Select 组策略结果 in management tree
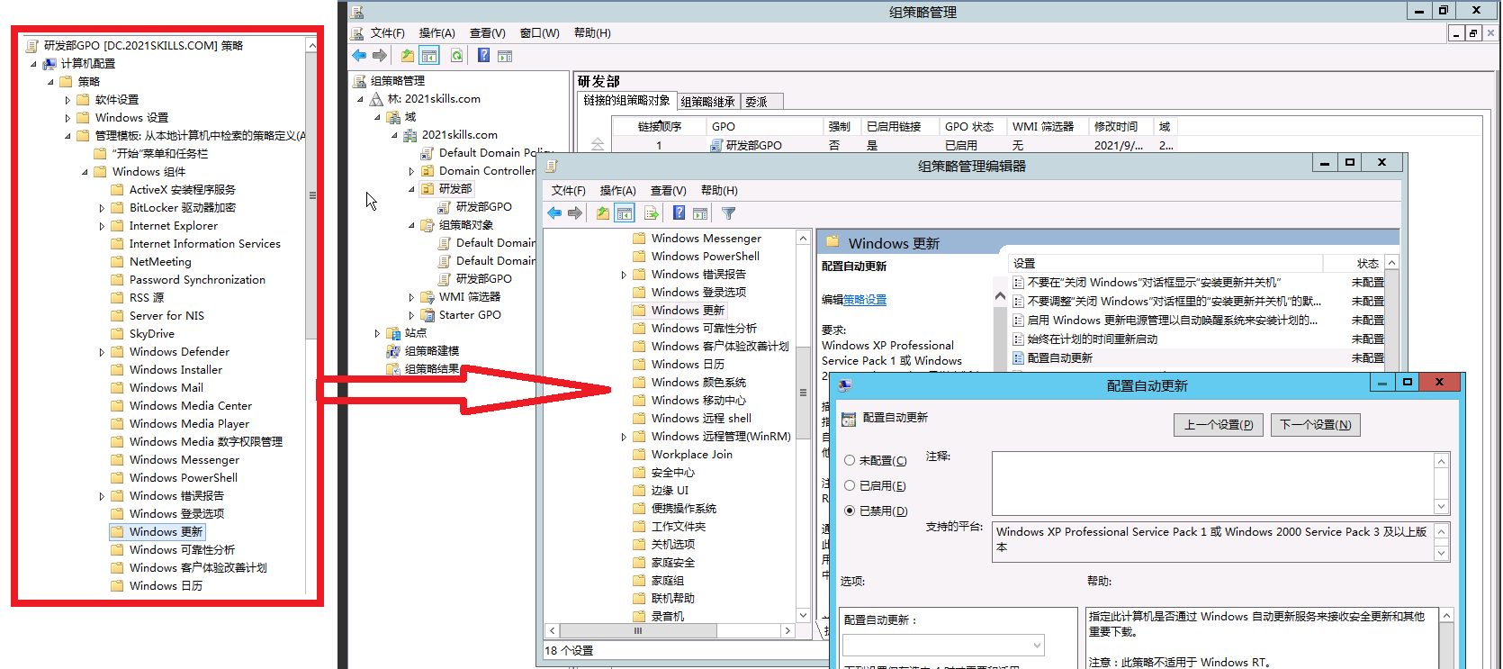This screenshot has height=669, width=1503. click(x=431, y=369)
